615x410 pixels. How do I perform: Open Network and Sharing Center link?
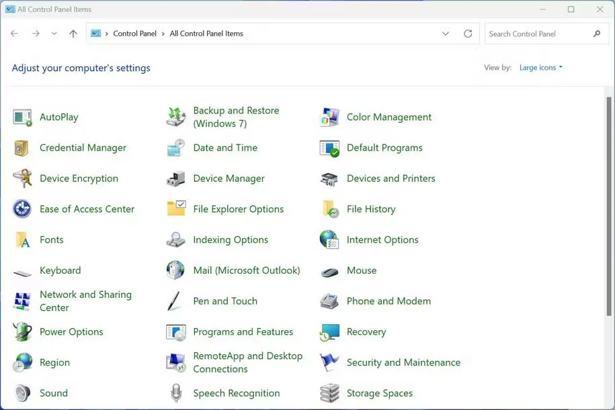tap(85, 301)
